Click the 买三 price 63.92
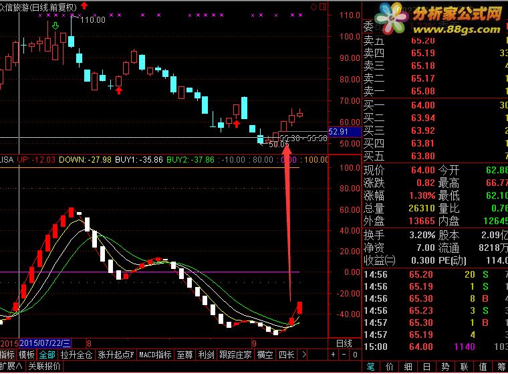The width and height of the screenshot is (508, 374). (423, 130)
